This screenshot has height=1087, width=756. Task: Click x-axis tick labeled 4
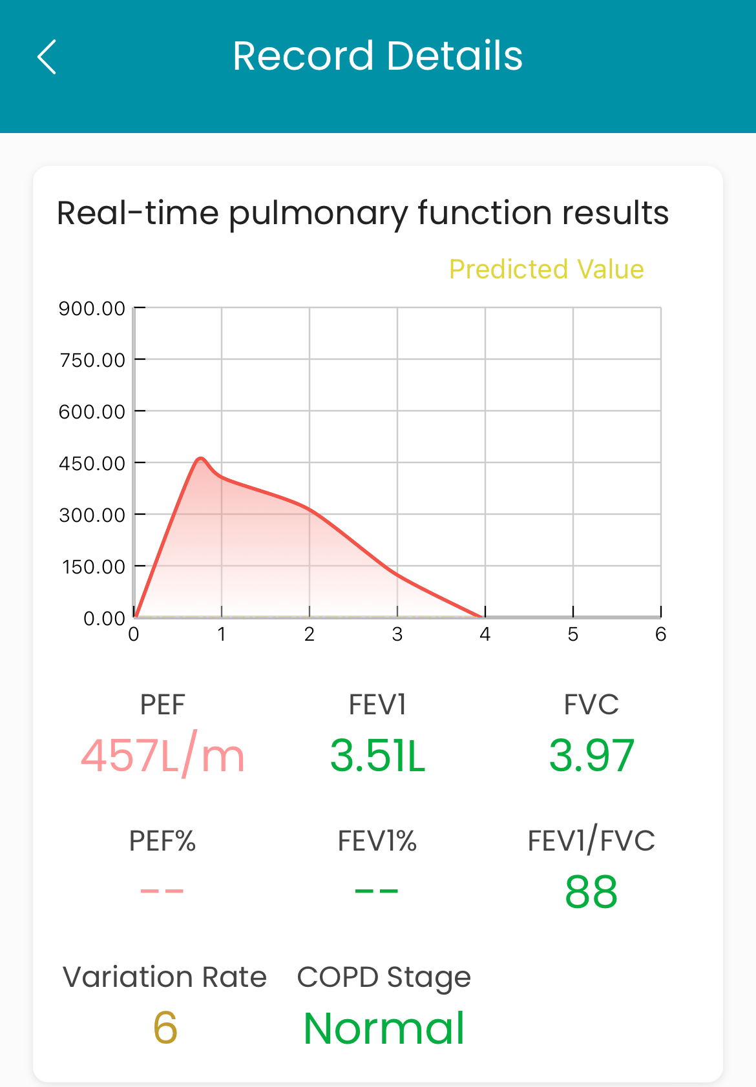[485, 634]
